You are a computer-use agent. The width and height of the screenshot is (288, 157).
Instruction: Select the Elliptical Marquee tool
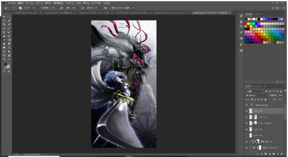click(x=9, y=17)
